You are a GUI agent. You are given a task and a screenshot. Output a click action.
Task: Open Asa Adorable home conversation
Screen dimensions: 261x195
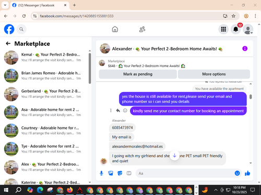(x=45, y=112)
